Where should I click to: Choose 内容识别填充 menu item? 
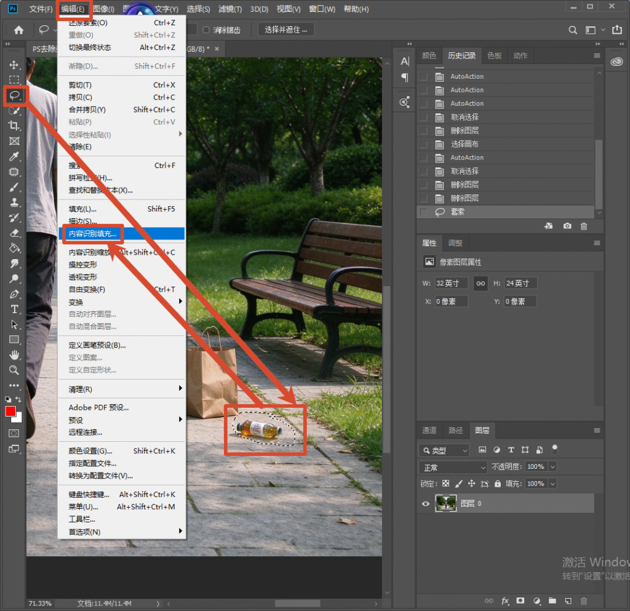tap(122, 233)
